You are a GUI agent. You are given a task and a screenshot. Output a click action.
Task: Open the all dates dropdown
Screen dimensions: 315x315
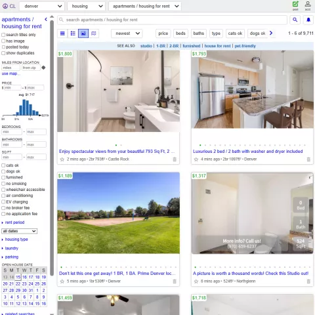pyautogui.click(x=20, y=231)
